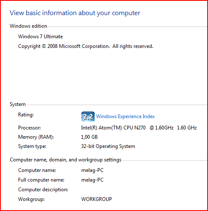Click the 'Full computer name:' label
This screenshot has width=208, height=211.
click(x=41, y=180)
